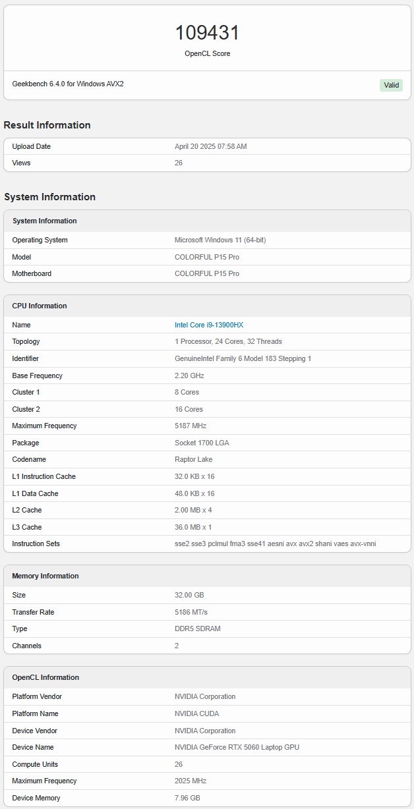Select the Microsoft Windows 11 (64-bit) value
Image resolution: width=414 pixels, height=809 pixels.
220,240
